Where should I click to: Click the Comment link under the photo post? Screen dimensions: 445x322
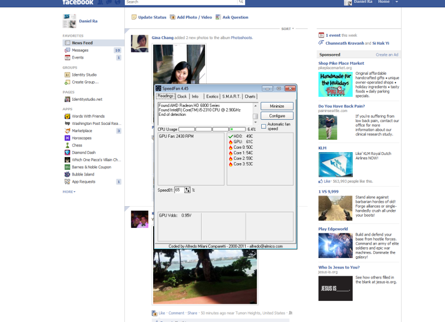coord(176,313)
